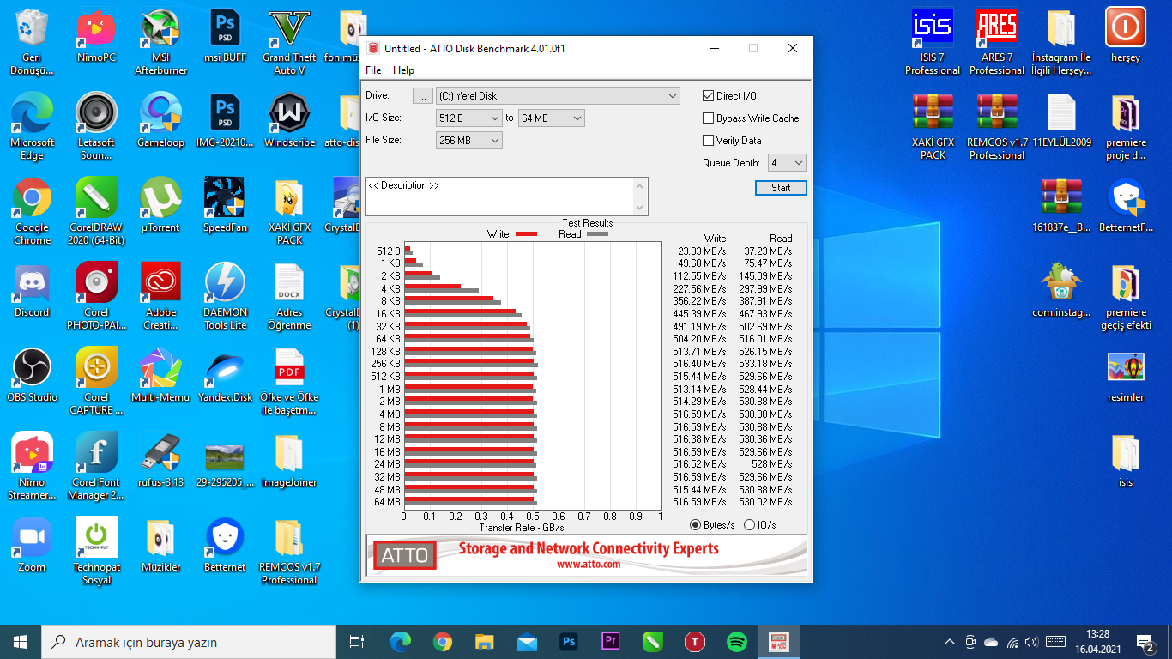Launch the Gameloop desktop shortcut
The width and height of the screenshot is (1172, 659).
pos(160,121)
